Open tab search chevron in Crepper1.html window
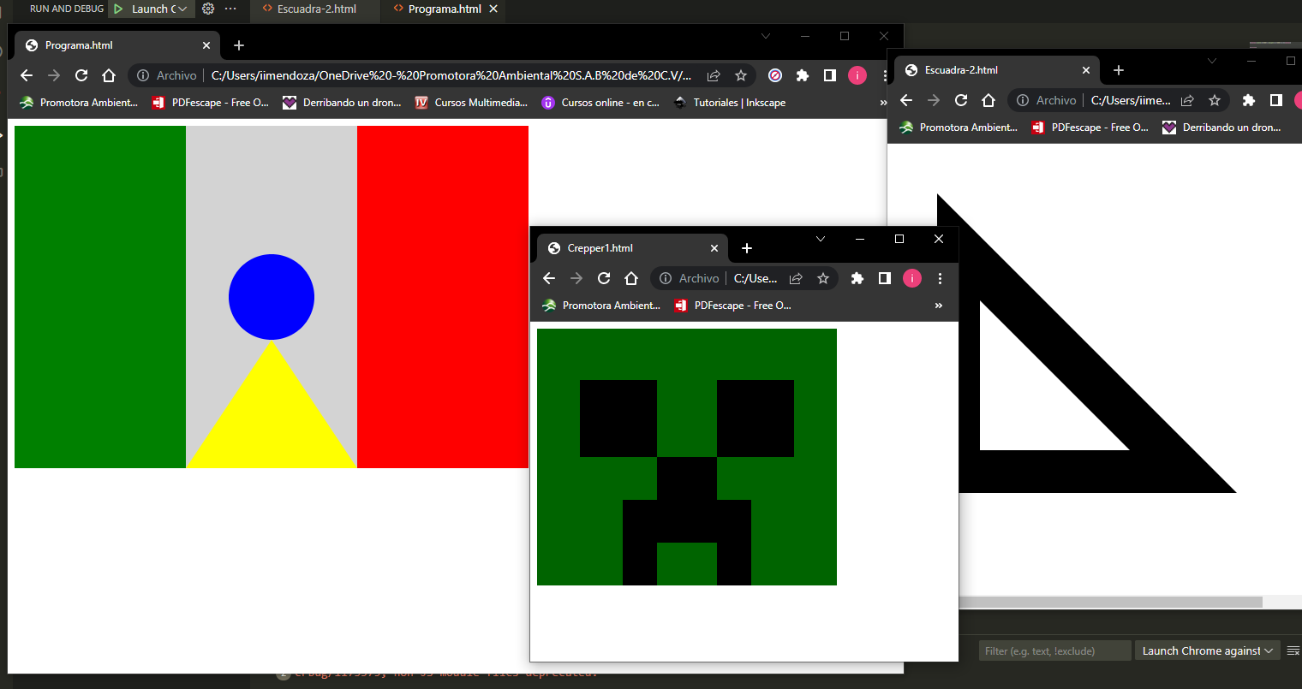This screenshot has height=689, width=1302. 821,239
